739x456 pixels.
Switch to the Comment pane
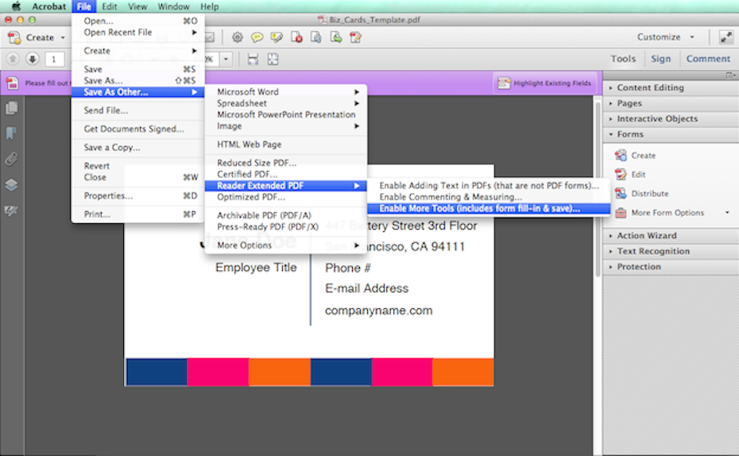708,59
